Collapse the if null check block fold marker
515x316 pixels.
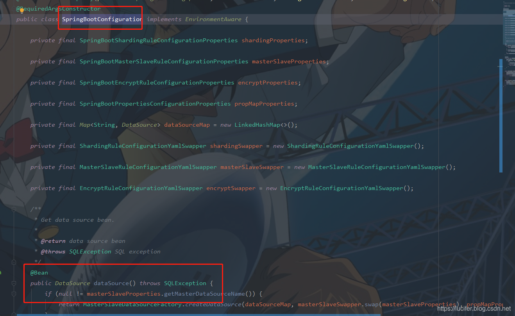coord(14,294)
